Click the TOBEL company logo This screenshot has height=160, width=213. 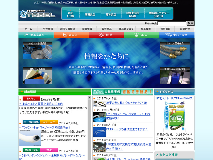37,14
